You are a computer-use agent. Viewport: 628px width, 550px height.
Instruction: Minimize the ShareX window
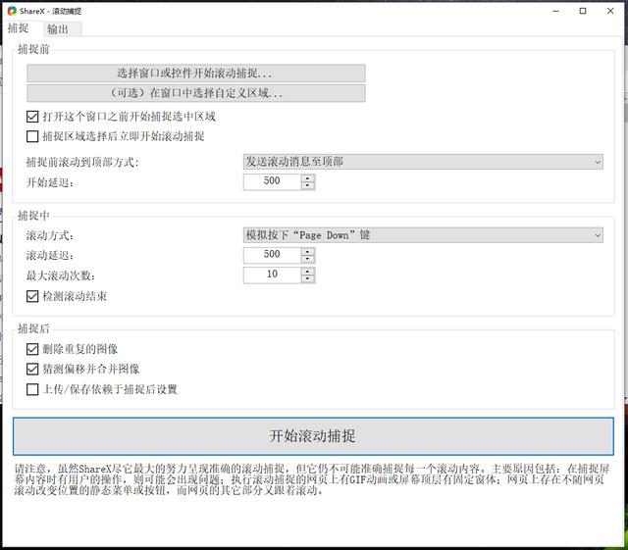555,11
